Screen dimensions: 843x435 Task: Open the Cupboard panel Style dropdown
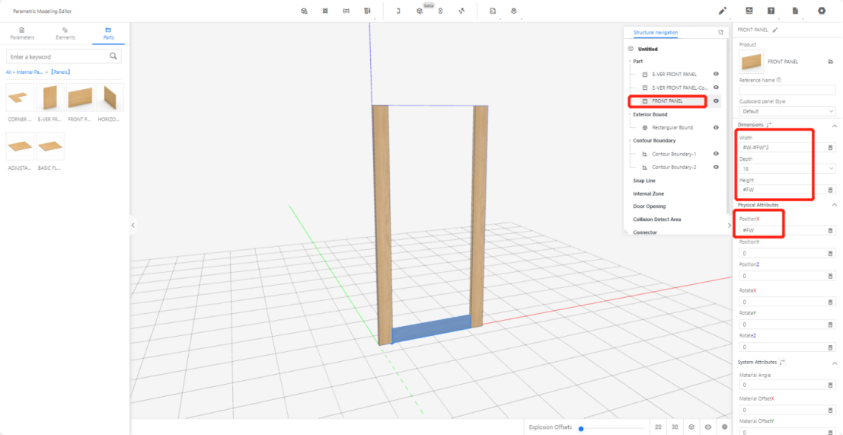click(787, 111)
